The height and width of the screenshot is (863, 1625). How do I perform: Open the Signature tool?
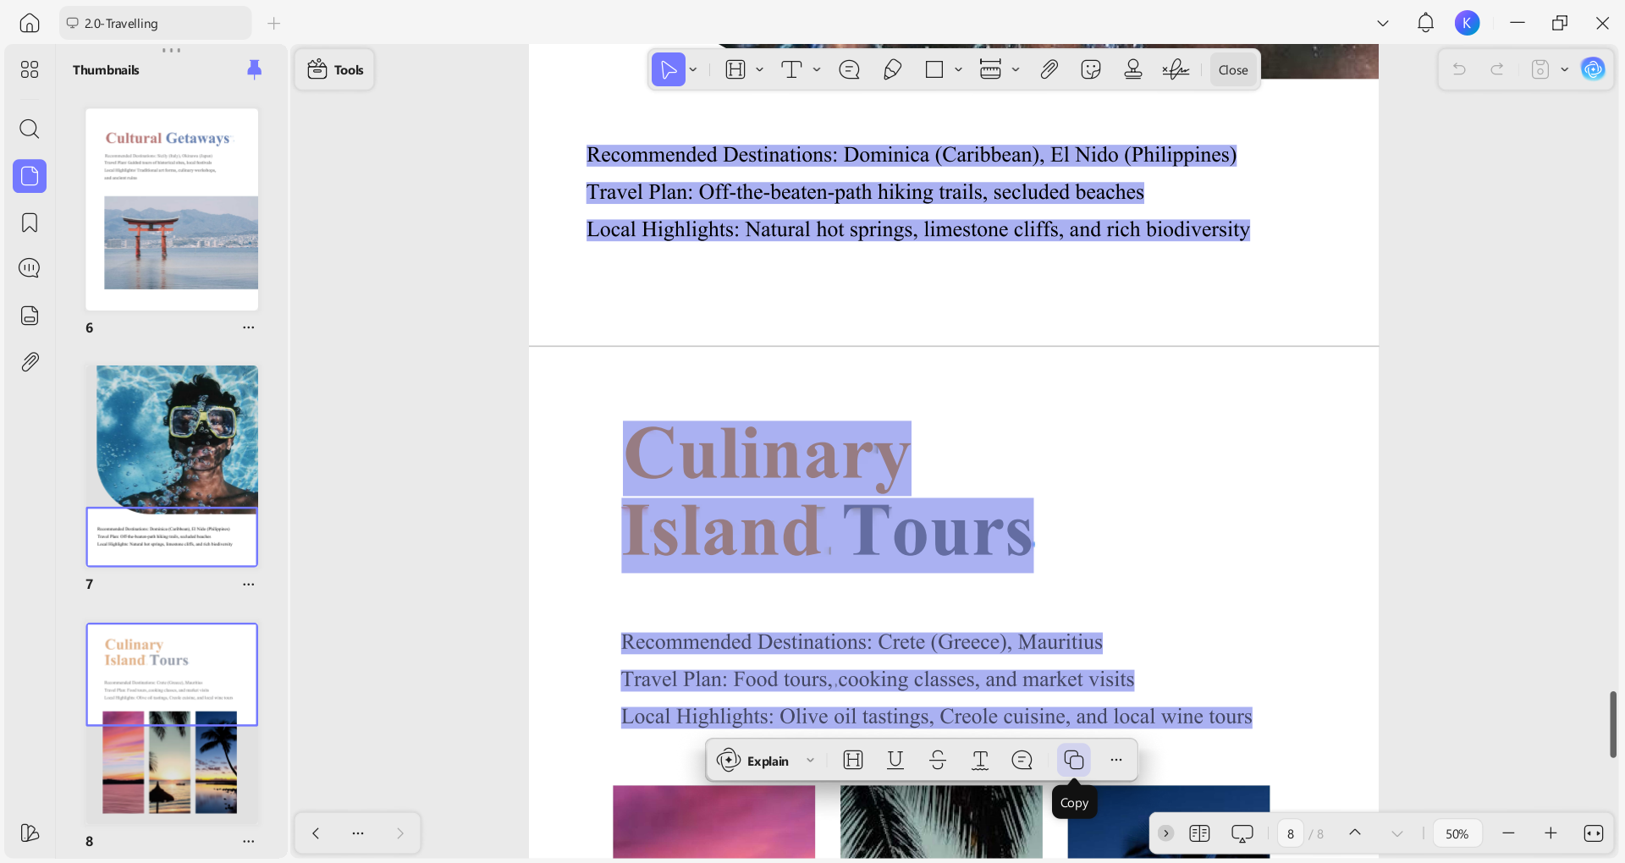(1176, 69)
